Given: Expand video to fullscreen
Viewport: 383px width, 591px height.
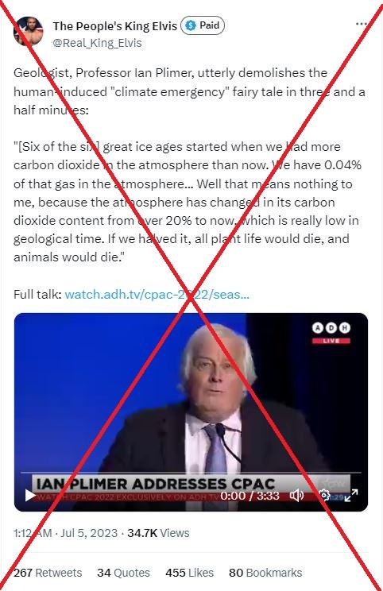Looking at the screenshot, I should pyautogui.click(x=351, y=495).
